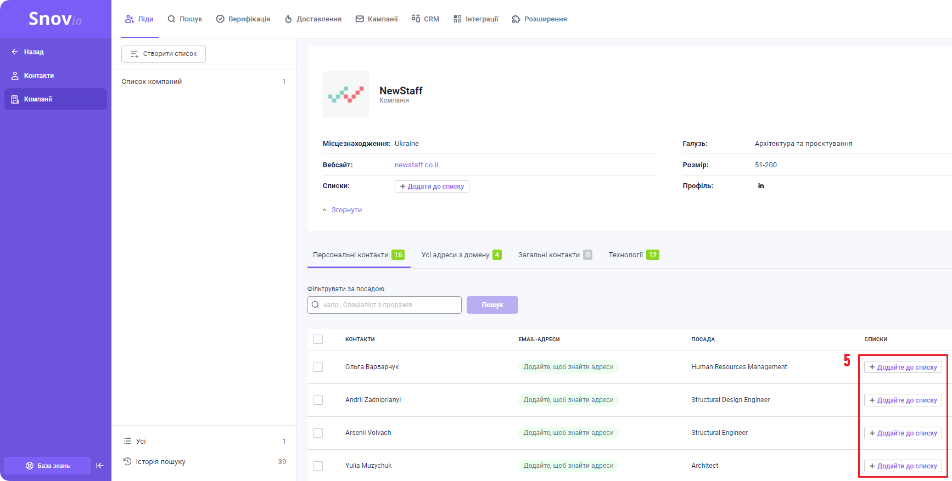The image size is (952, 481).
Task: Open newstaff.co.il website link
Action: click(x=416, y=165)
